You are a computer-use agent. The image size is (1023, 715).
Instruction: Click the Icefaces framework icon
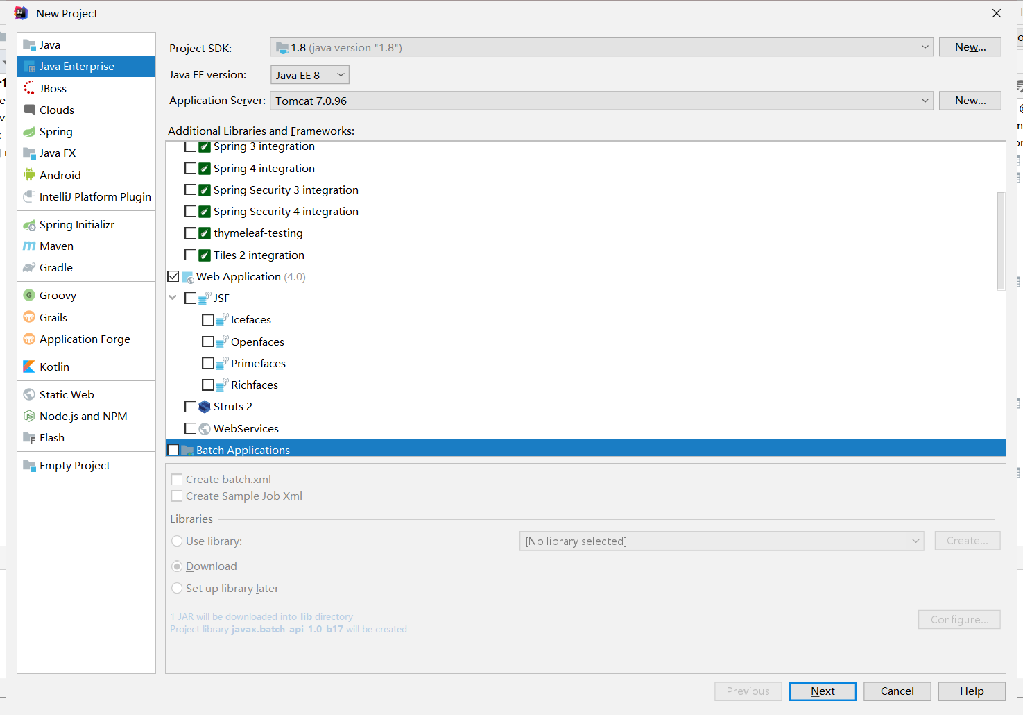pos(222,320)
